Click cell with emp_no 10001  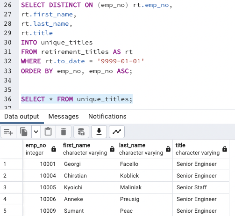tap(41, 164)
